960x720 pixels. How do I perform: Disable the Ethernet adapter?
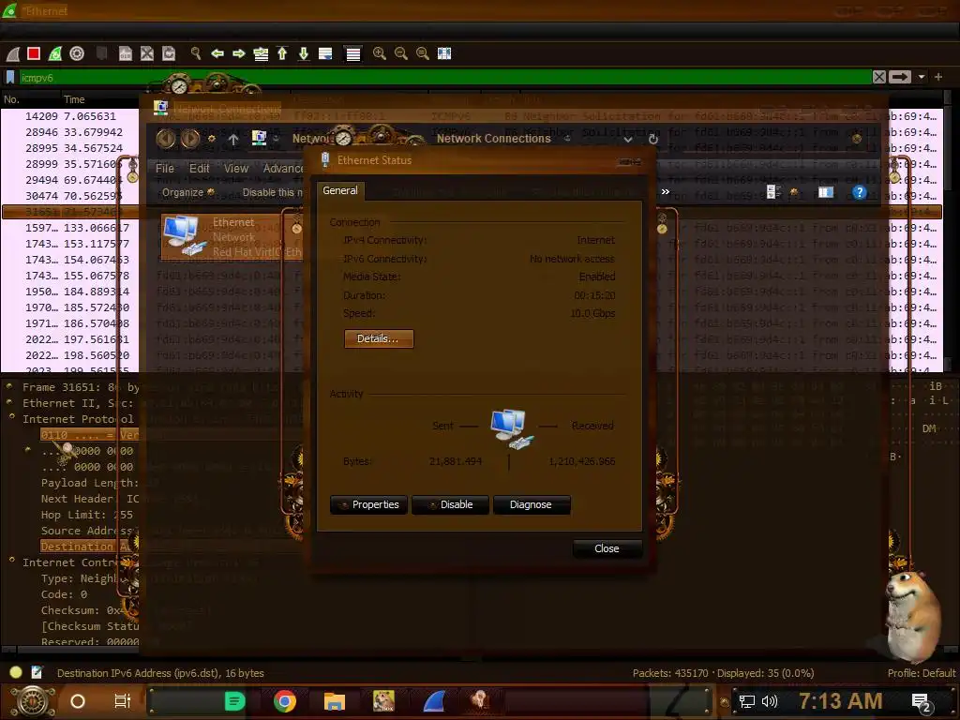450,504
